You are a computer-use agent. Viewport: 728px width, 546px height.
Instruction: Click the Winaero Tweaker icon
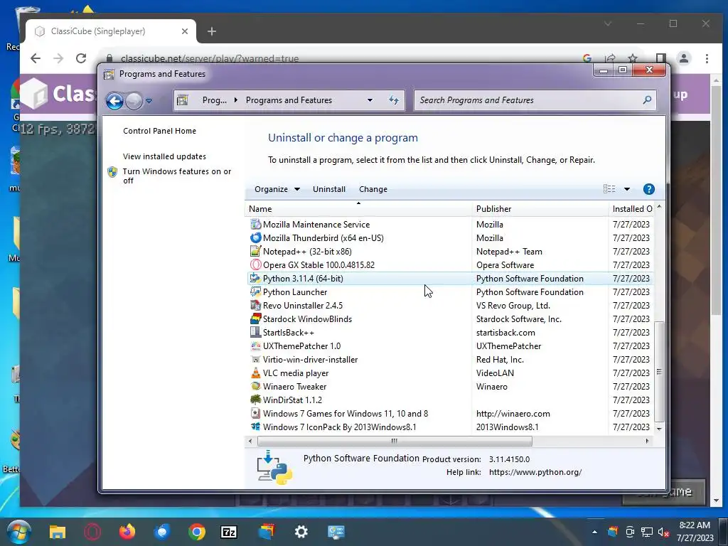click(x=255, y=386)
